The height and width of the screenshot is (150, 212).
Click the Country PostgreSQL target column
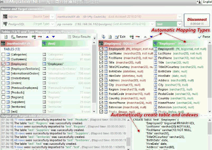(180, 98)
